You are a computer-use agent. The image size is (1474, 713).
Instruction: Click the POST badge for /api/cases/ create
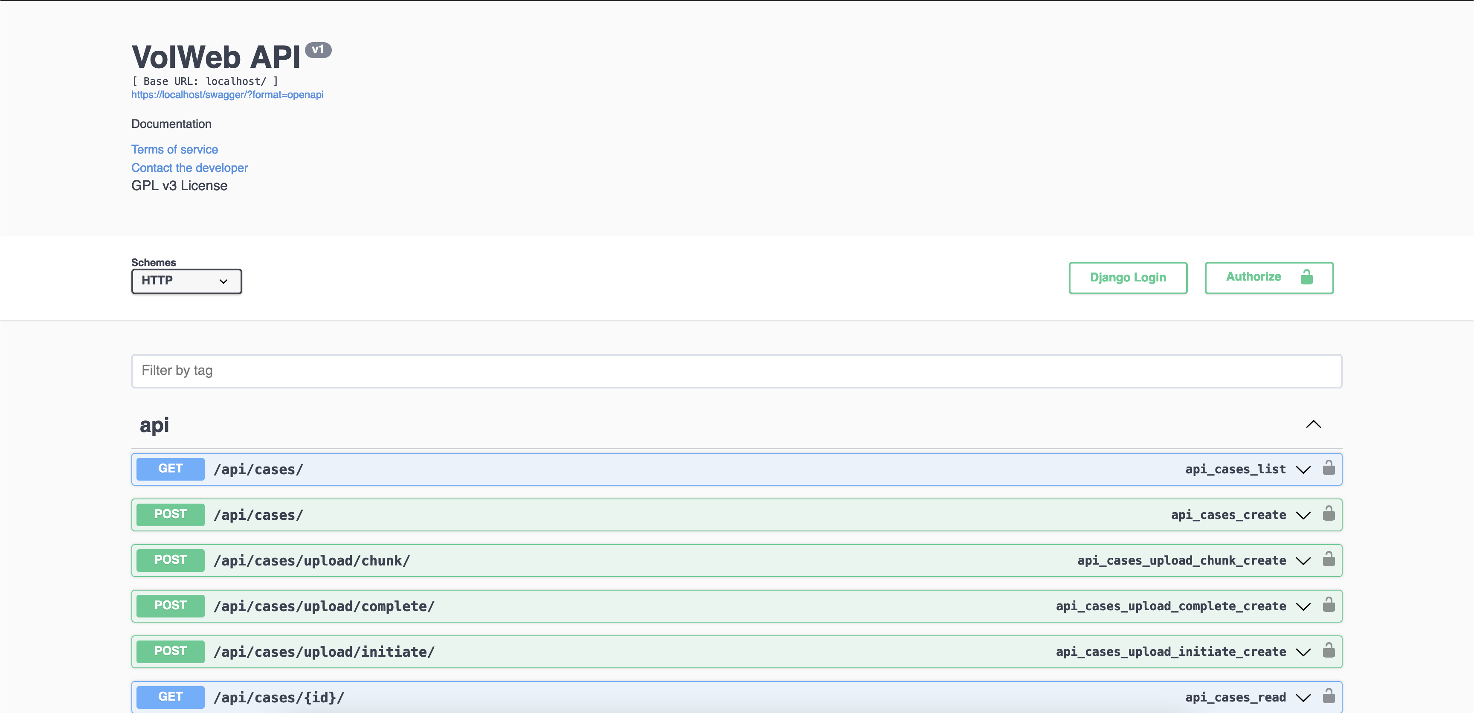click(171, 514)
